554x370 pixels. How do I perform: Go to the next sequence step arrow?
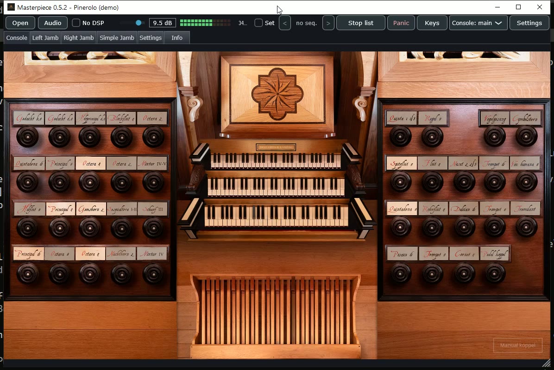point(328,23)
